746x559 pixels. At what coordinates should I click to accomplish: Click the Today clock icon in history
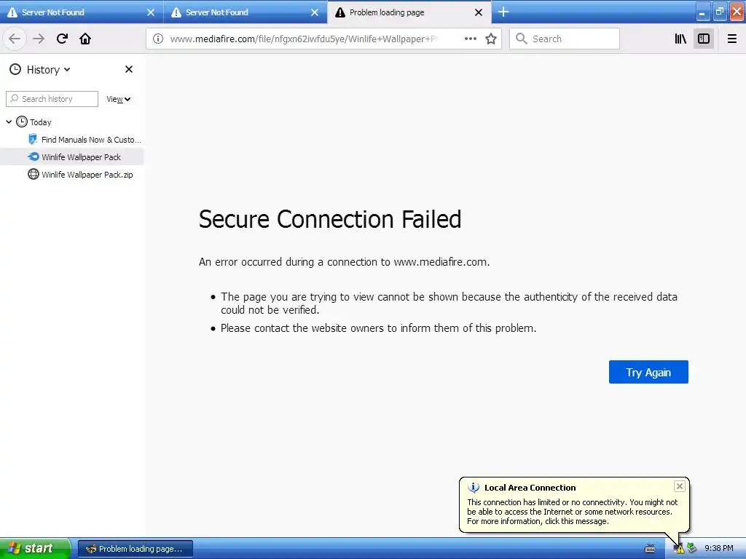point(21,122)
